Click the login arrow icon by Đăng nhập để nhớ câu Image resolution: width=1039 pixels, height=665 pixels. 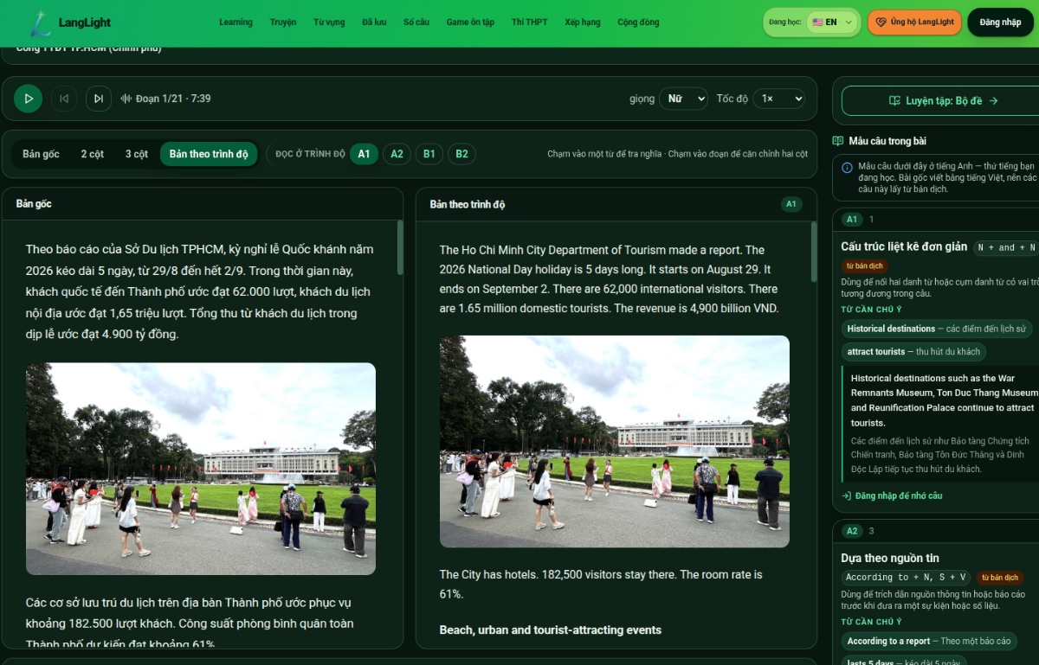click(847, 496)
